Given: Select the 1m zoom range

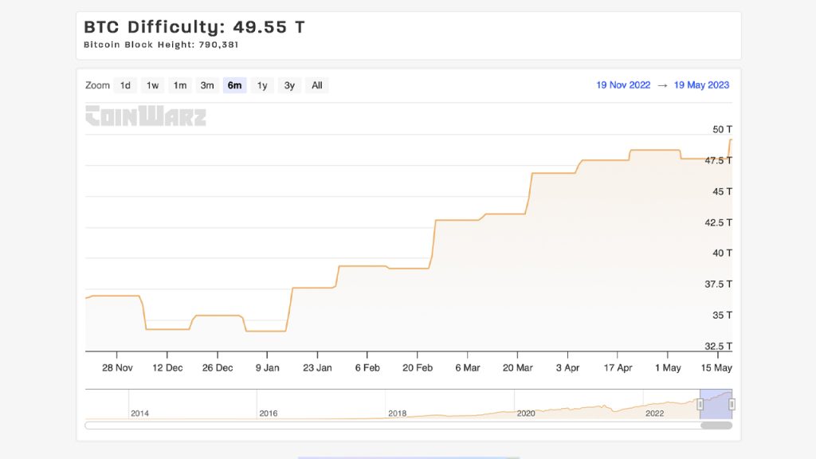Looking at the screenshot, I should click(179, 85).
